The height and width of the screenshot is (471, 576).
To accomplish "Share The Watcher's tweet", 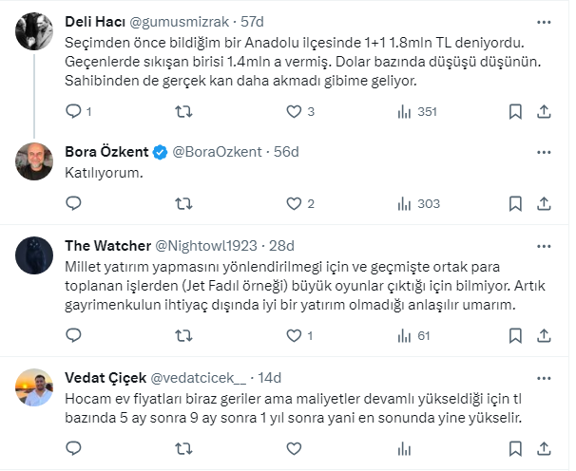I will 544,335.
